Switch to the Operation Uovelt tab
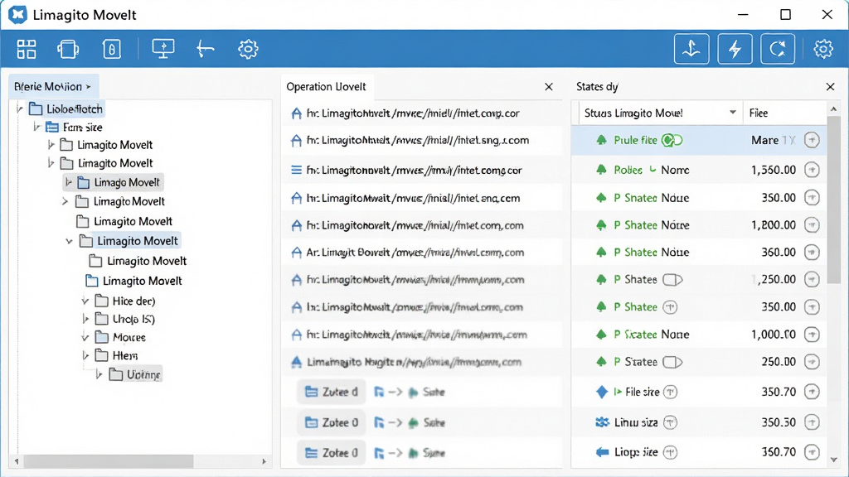 326,86
